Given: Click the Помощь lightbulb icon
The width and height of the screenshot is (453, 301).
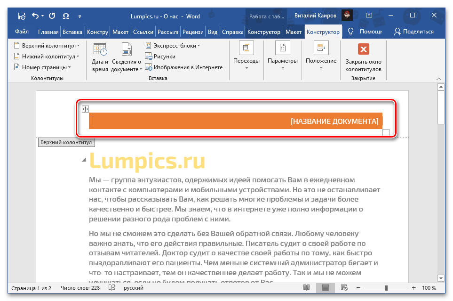Looking at the screenshot, I should point(351,32).
